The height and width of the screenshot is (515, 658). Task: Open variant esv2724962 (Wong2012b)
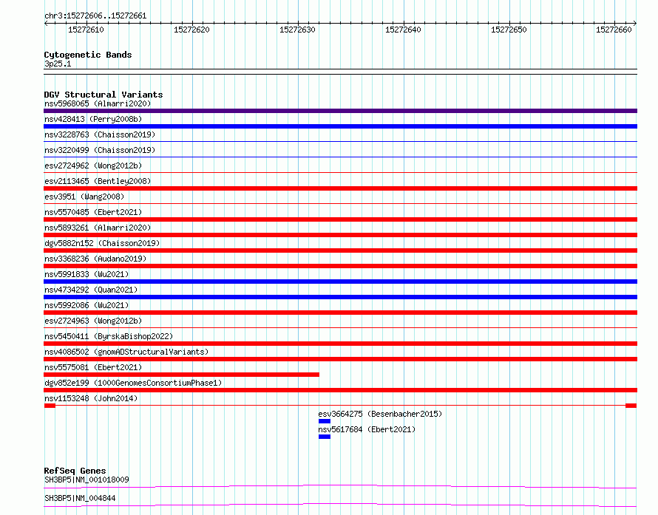[x=93, y=166]
